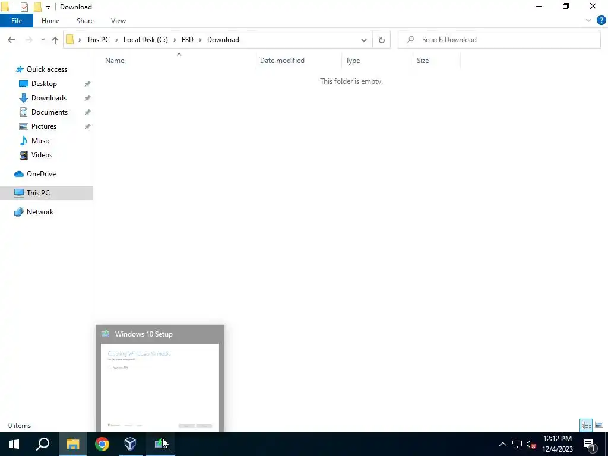The width and height of the screenshot is (608, 456).
Task: Sort by Date modified column
Action: point(282,61)
